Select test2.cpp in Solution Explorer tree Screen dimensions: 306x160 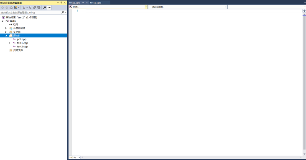click(x=22, y=46)
